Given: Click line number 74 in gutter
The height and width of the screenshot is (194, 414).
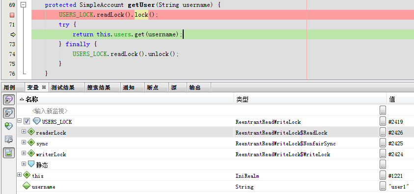Looking at the screenshot, I should pos(12,54).
